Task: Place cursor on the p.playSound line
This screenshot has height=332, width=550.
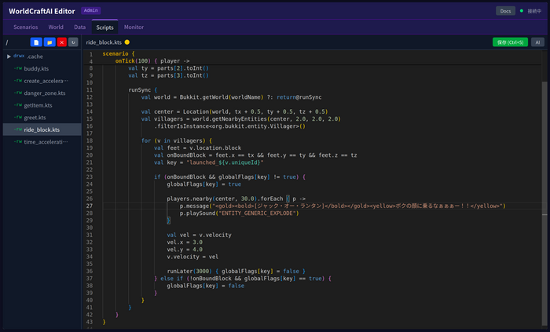Action: pyautogui.click(x=239, y=213)
